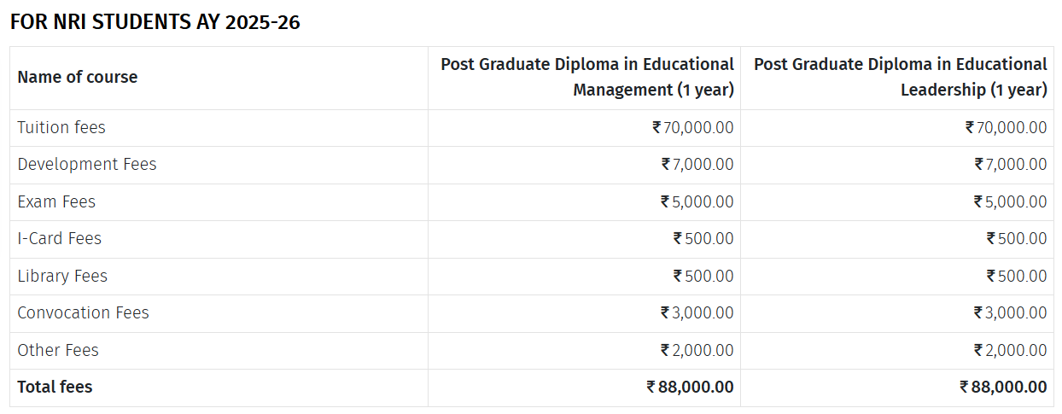
Task: Click the 'Total fees' row label
Action: 55,387
